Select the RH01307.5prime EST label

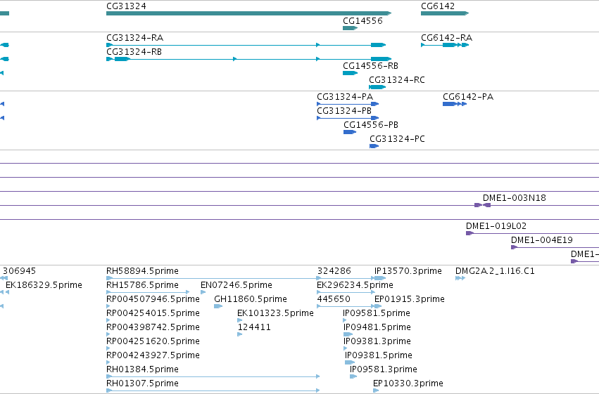click(142, 383)
